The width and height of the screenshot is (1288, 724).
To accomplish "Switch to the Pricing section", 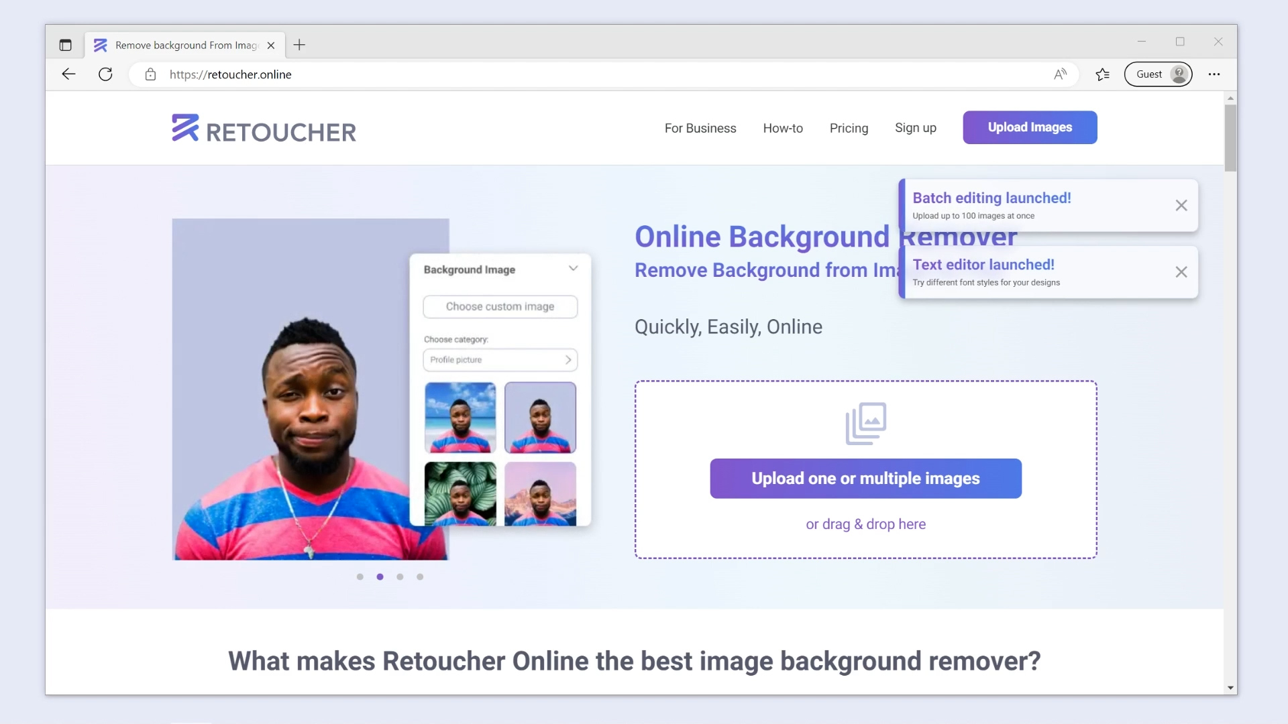I will click(x=849, y=128).
